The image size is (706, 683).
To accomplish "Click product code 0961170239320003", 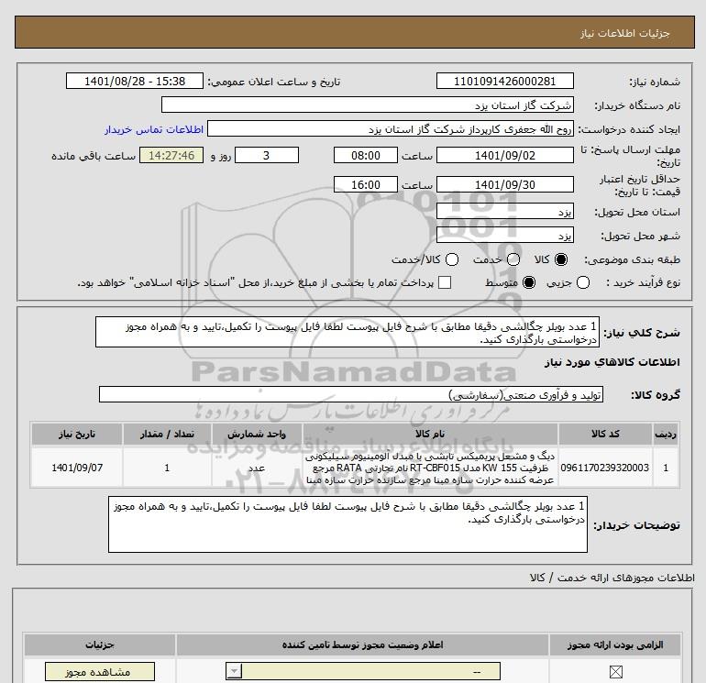I will [605, 468].
